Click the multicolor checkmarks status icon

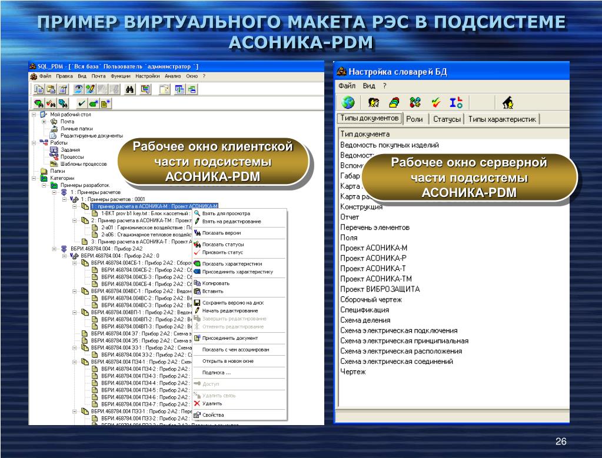tap(436, 102)
